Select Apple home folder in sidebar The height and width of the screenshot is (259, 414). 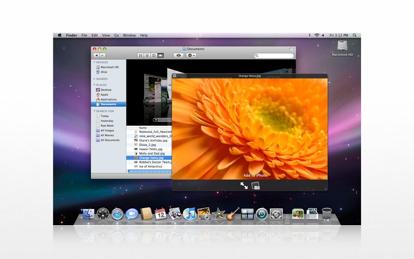(108, 94)
